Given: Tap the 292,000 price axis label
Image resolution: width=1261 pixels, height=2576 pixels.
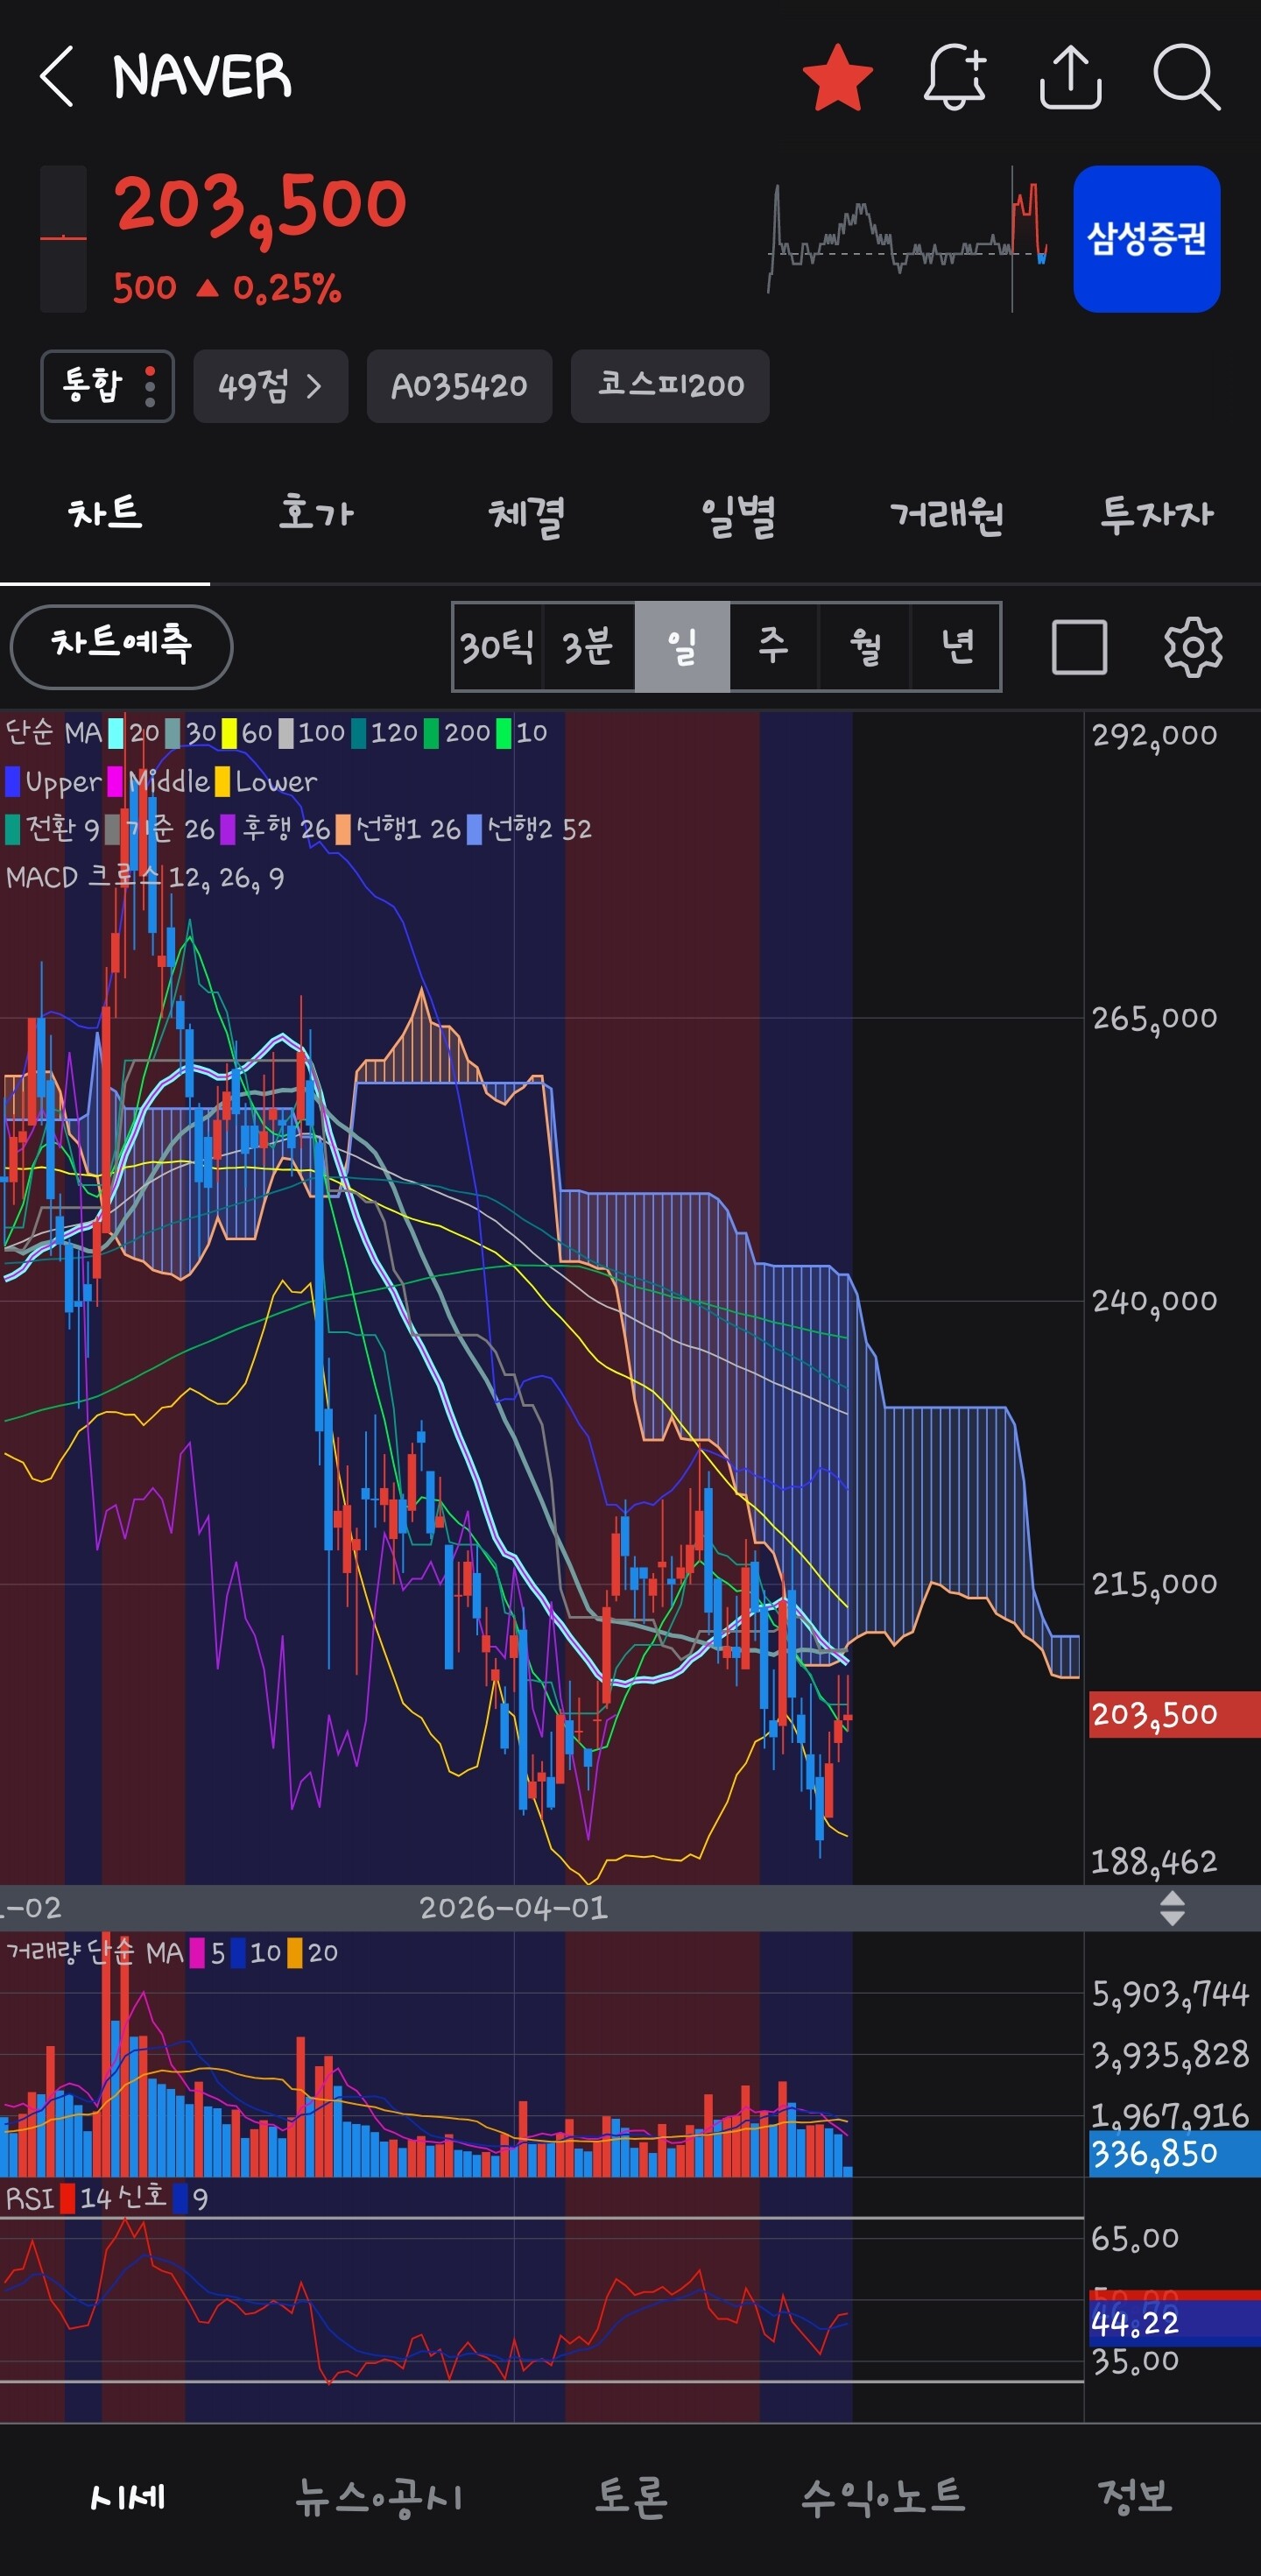Looking at the screenshot, I should point(1154,735).
